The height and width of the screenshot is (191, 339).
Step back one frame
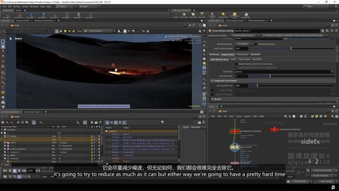(10, 171)
